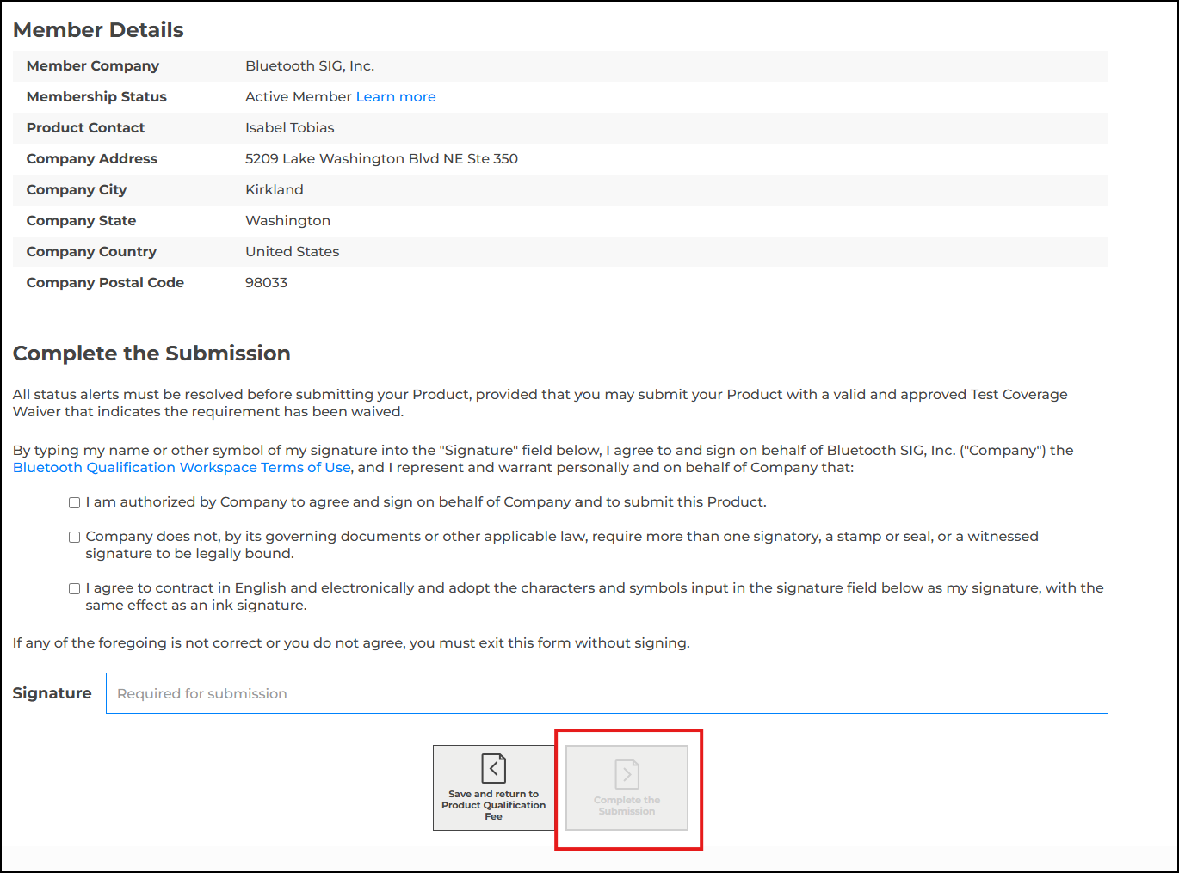Open Bluetooth Qualification Workspace Terms of Use link

click(182, 467)
